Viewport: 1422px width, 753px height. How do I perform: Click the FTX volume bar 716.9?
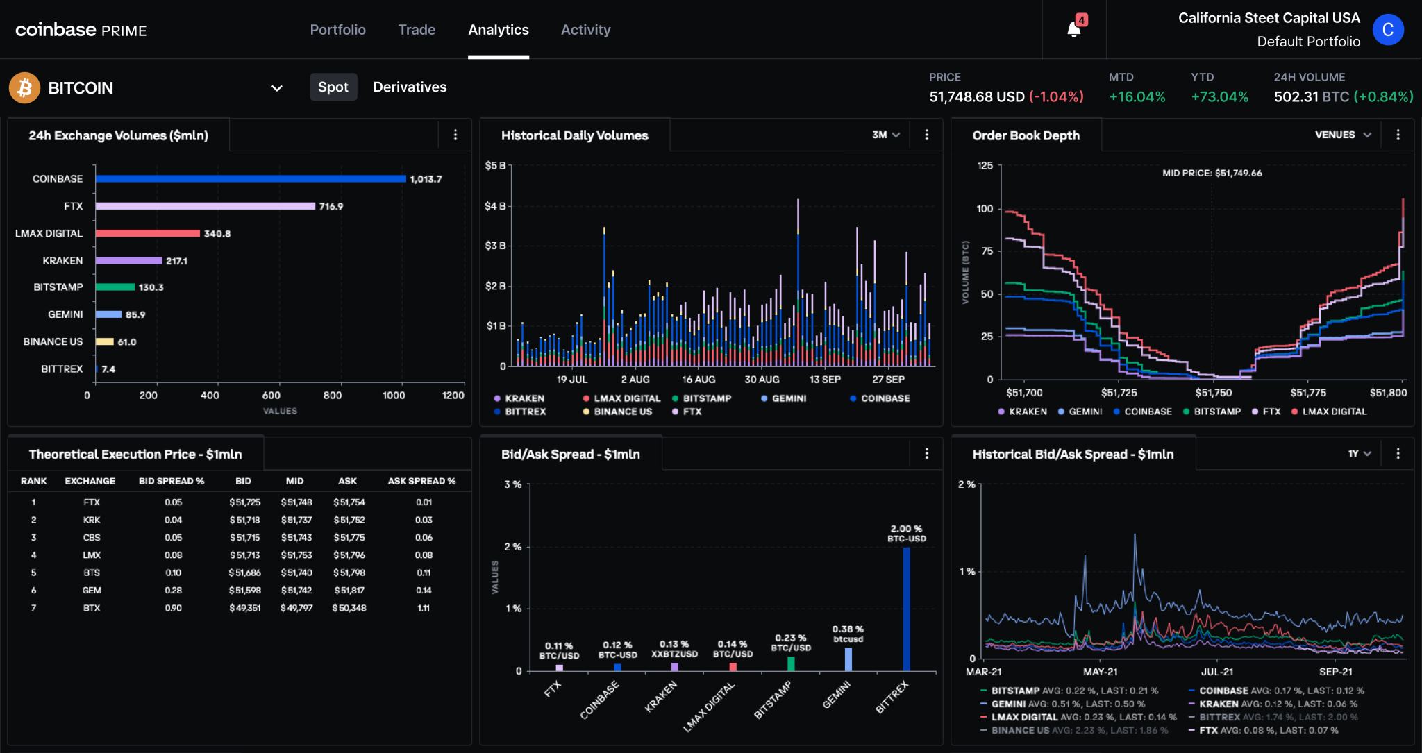click(x=206, y=206)
